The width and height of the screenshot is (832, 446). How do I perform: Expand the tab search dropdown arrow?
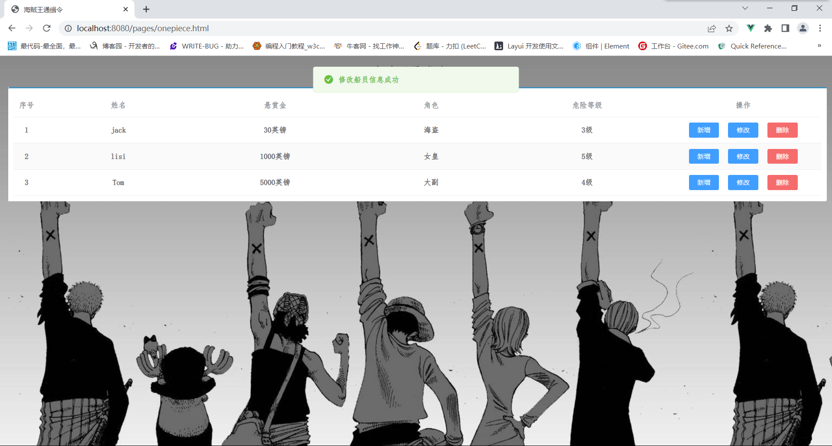(x=745, y=8)
